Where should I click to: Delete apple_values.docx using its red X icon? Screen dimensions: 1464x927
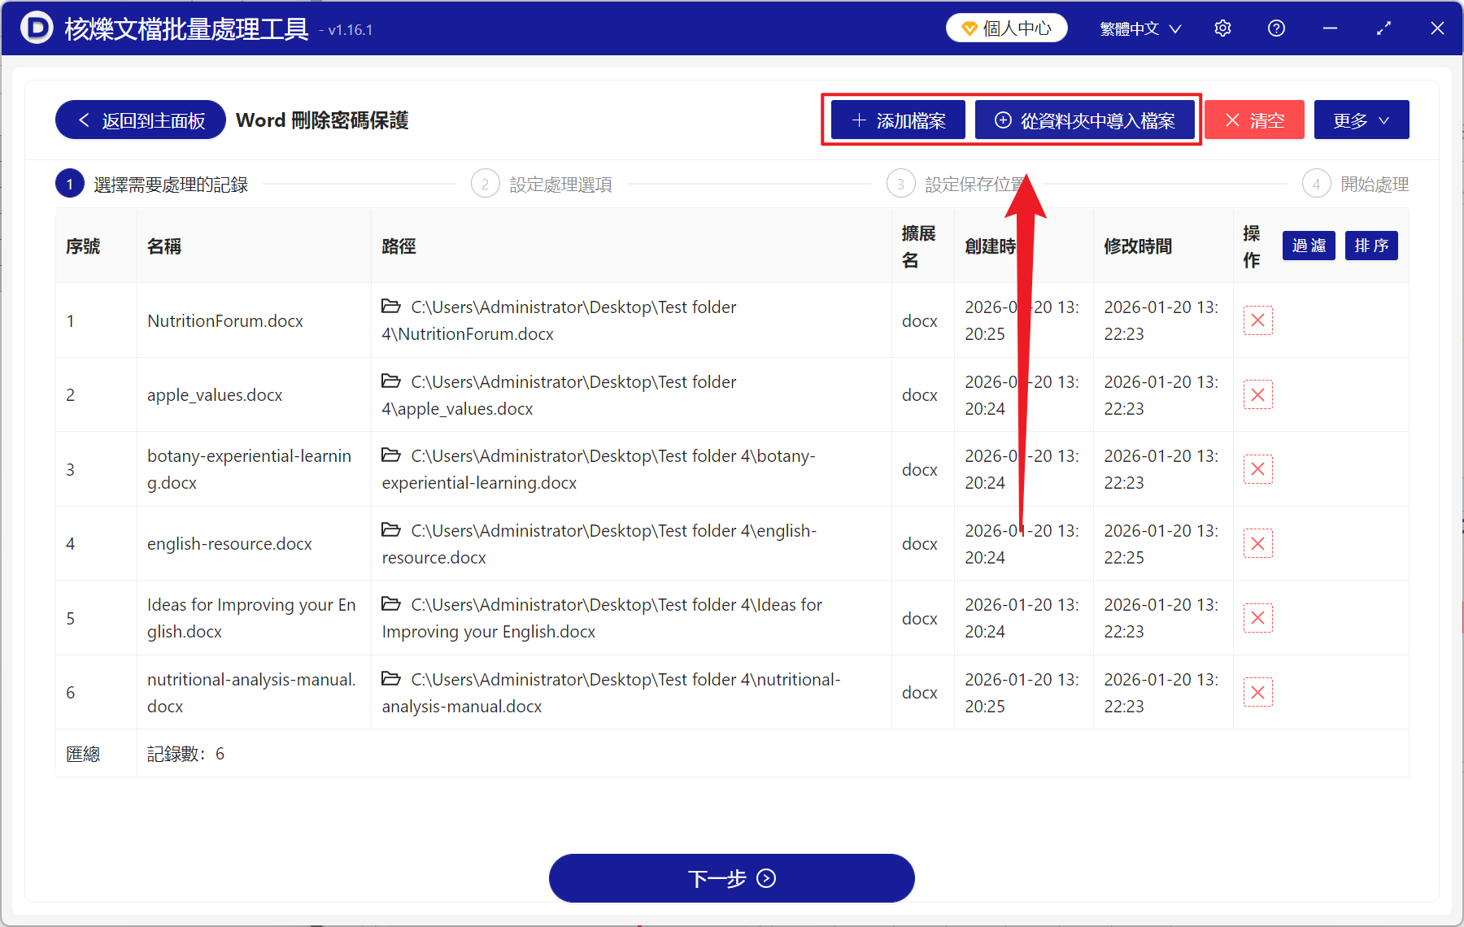pos(1257,394)
